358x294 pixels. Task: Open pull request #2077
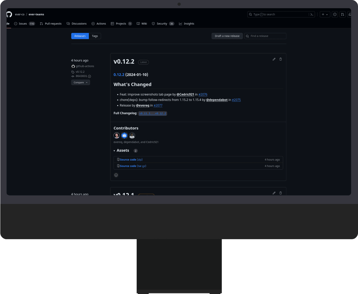point(158,105)
